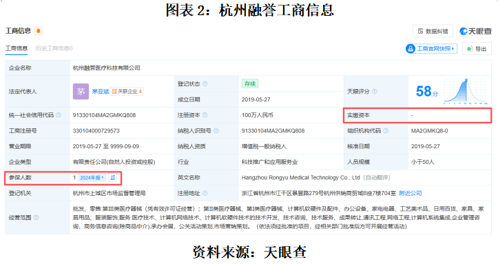498x264 pixels.
Task: Click help icon beside 注册资本
Action: (205, 115)
